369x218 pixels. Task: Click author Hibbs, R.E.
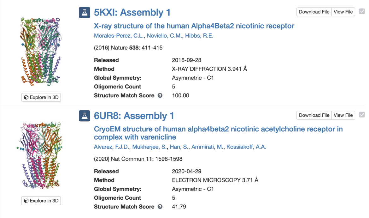(x=199, y=36)
